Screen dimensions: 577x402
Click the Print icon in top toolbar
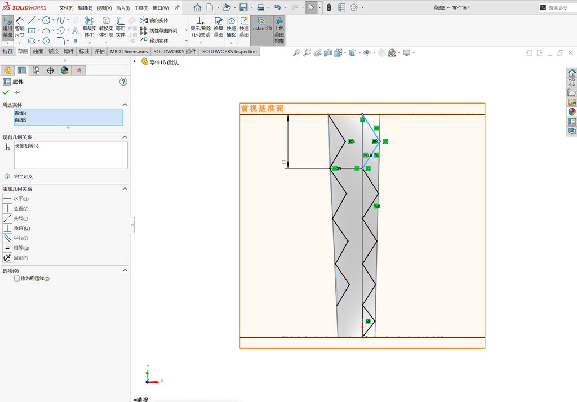(x=260, y=7)
